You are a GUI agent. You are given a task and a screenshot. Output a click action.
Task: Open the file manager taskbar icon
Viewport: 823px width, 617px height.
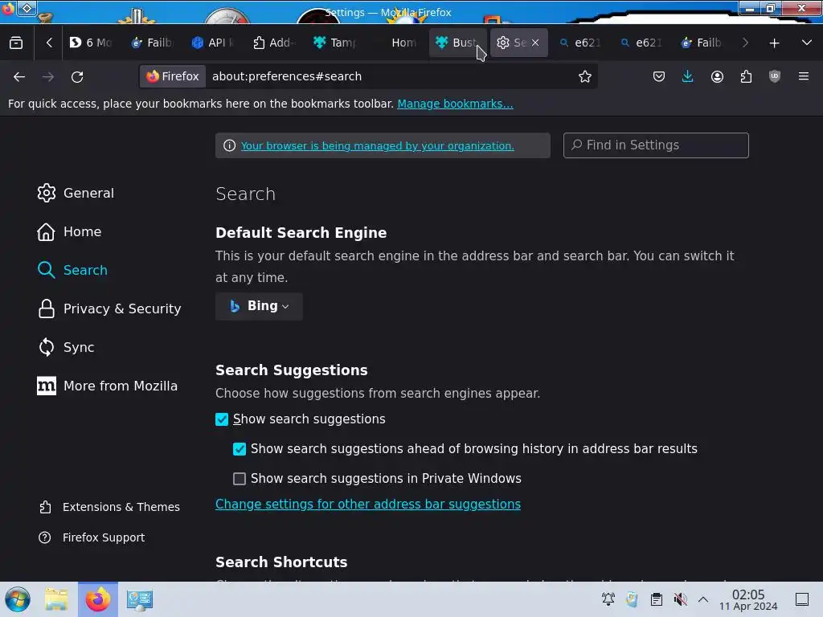[x=56, y=599]
